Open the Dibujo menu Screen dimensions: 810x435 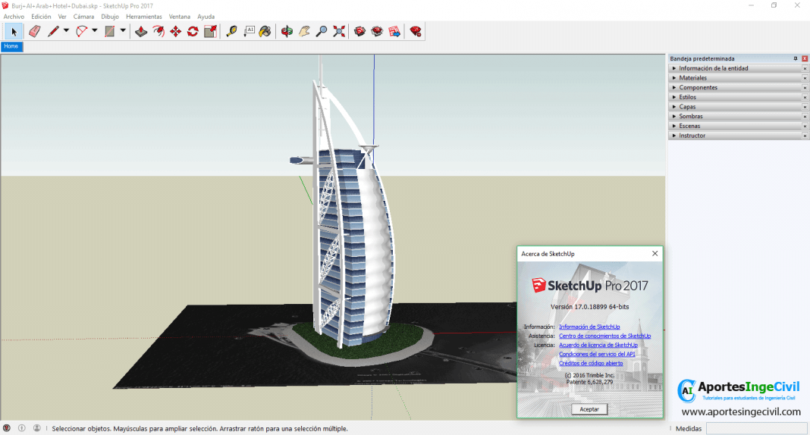point(110,17)
